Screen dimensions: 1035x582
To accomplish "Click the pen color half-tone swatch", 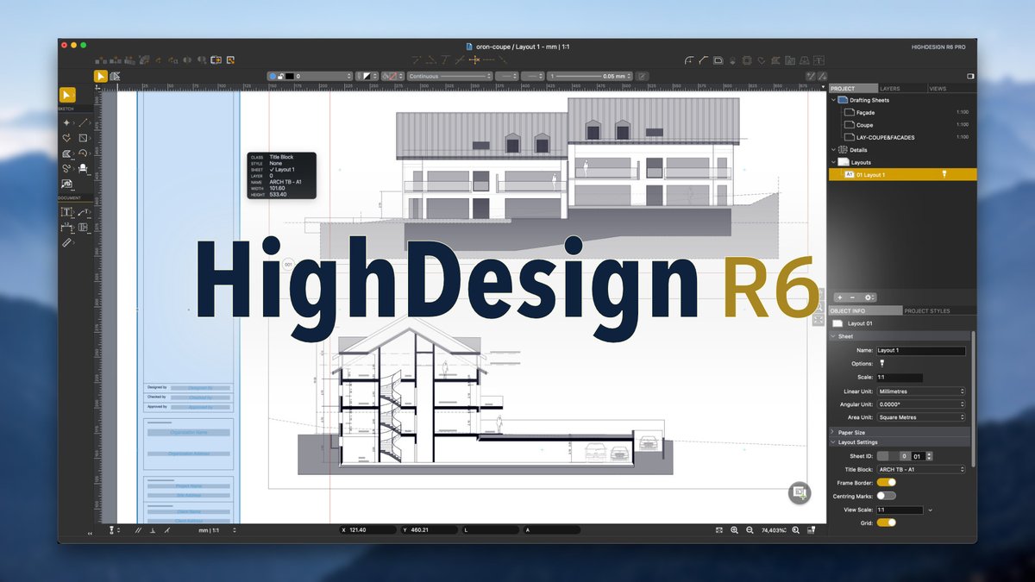I will click(367, 76).
